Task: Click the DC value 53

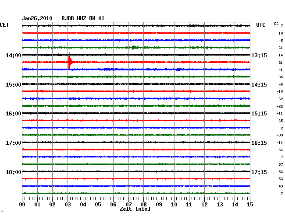Action: (281, 179)
